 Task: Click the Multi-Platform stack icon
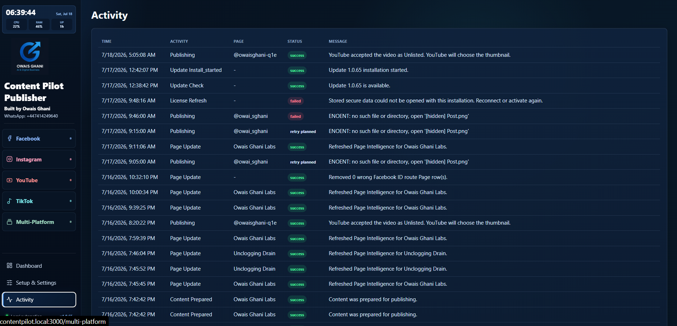tap(10, 222)
